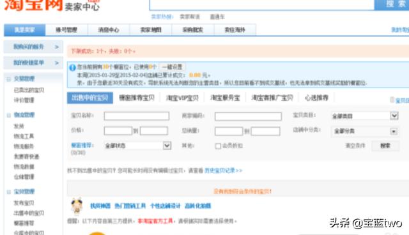Open 发货 in sidebar

pyautogui.click(x=19, y=126)
